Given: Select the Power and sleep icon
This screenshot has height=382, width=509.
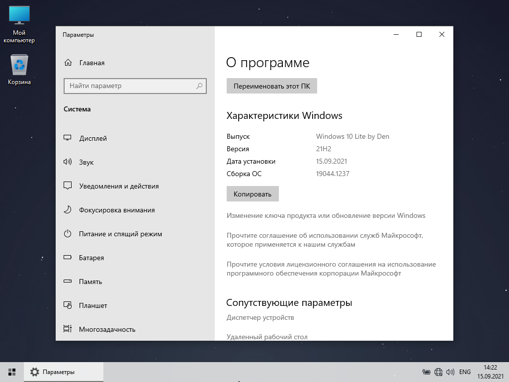Looking at the screenshot, I should click(x=67, y=234).
